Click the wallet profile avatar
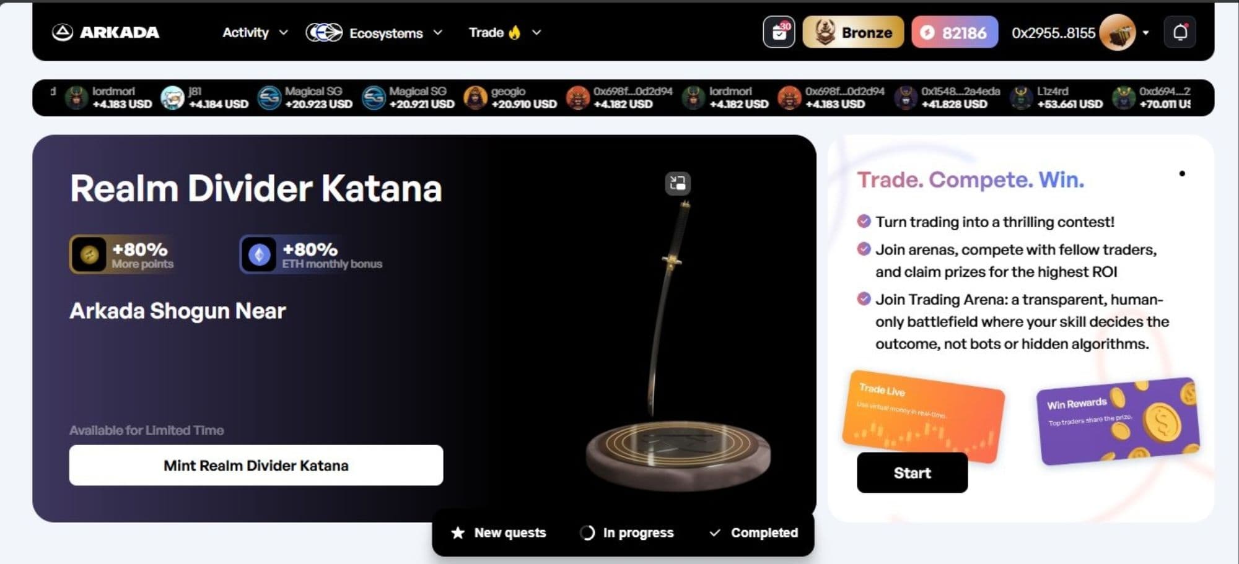The image size is (1239, 564). coord(1118,32)
